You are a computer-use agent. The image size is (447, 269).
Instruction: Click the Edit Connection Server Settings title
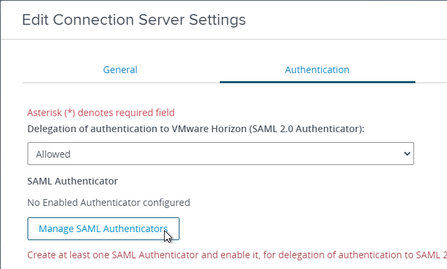coord(134,20)
